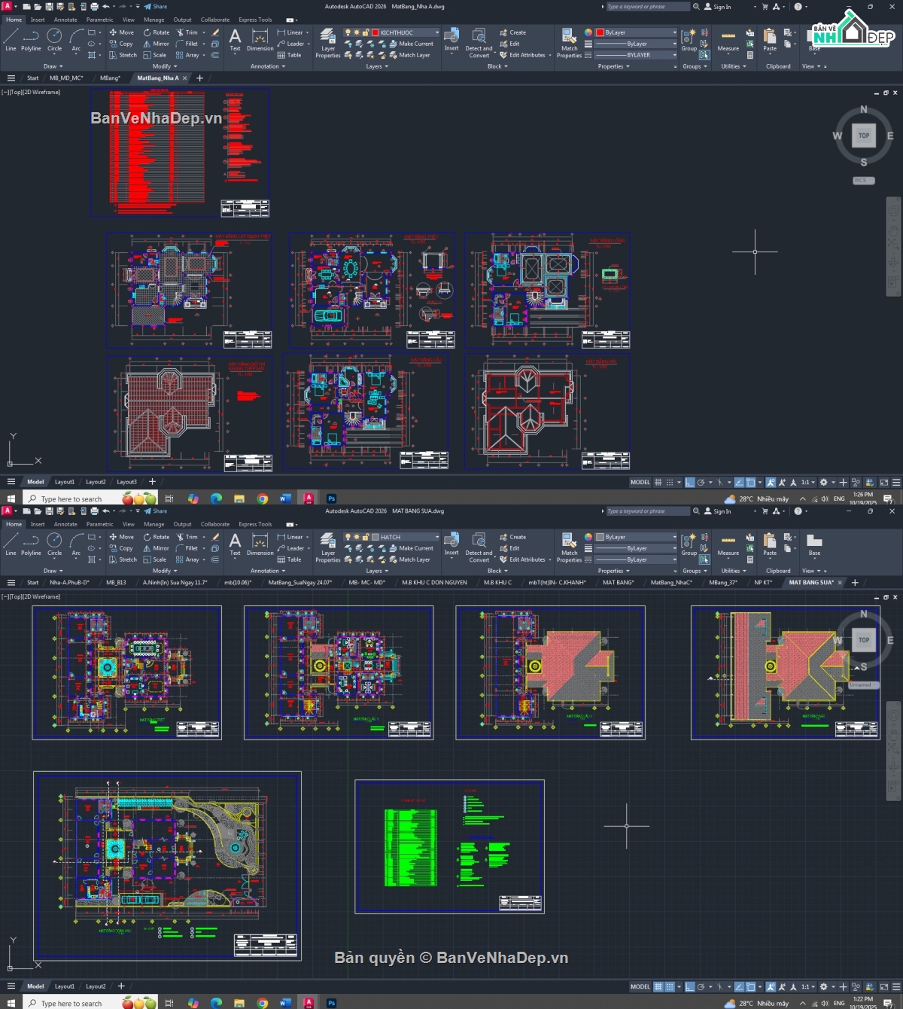Activate the Measure tool in the MAT BANG SUA window
The width and height of the screenshot is (903, 1009).
click(728, 544)
